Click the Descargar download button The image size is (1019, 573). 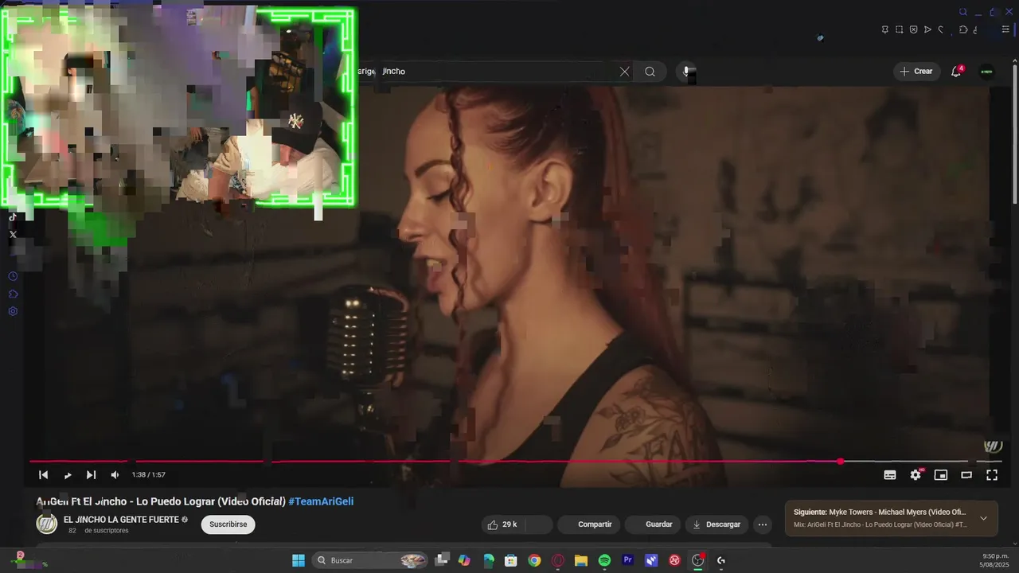(x=716, y=524)
